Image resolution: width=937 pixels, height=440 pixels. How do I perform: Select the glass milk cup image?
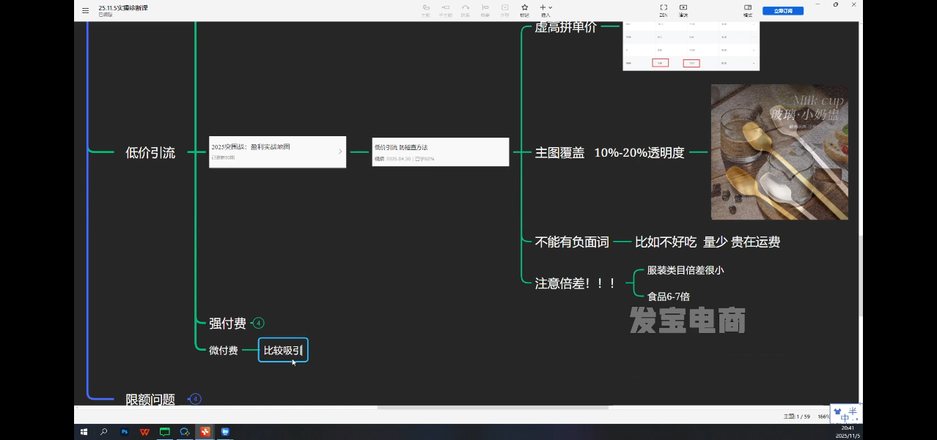coord(779,152)
